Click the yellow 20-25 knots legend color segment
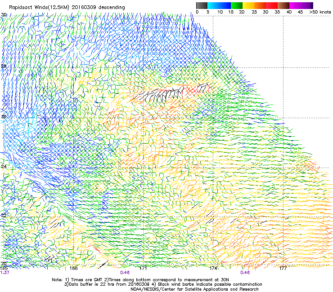 248,5
